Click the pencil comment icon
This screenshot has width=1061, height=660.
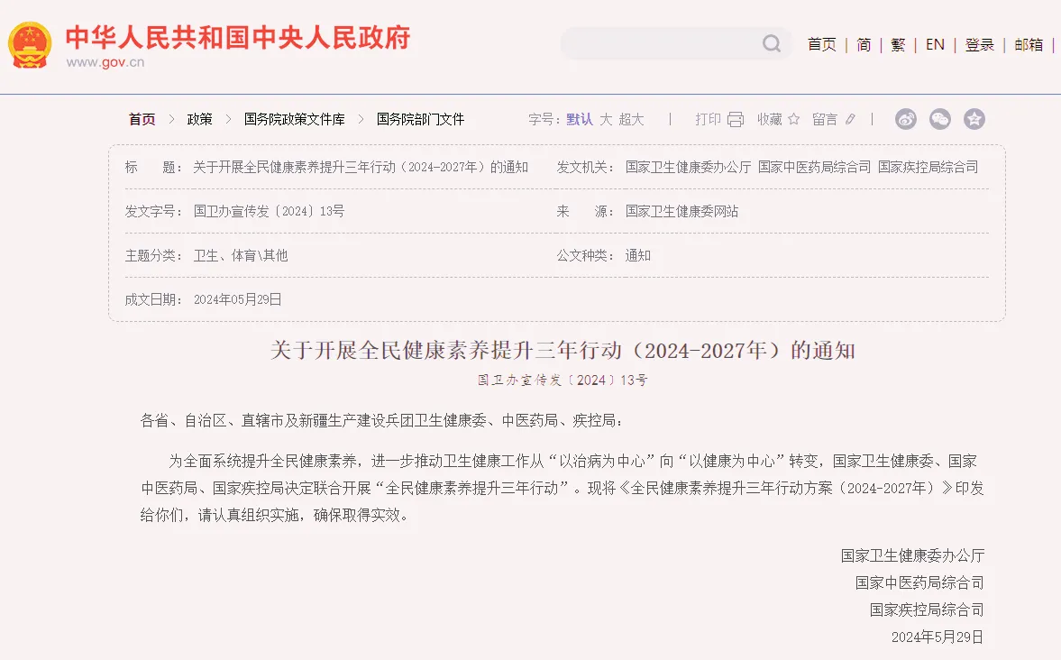[851, 119]
